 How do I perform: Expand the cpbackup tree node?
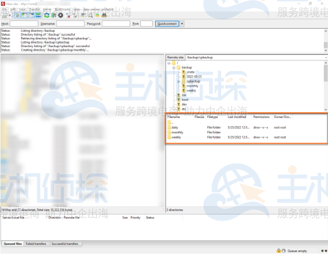click(179, 81)
